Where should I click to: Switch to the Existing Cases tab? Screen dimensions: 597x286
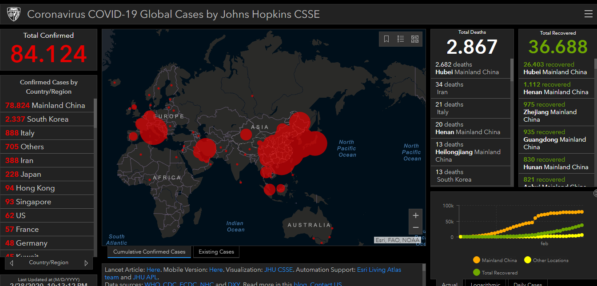pos(216,252)
